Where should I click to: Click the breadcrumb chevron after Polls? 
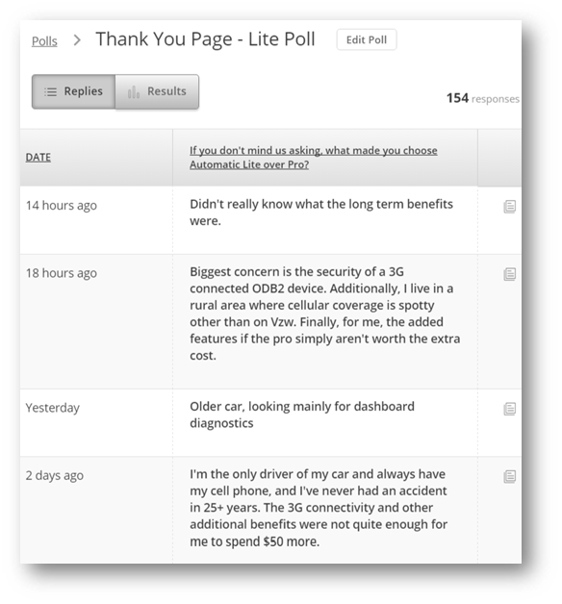(77, 39)
